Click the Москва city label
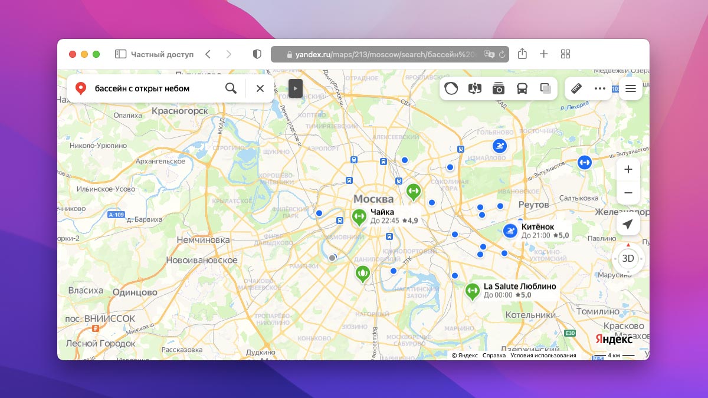The image size is (708, 398). pyautogui.click(x=373, y=199)
